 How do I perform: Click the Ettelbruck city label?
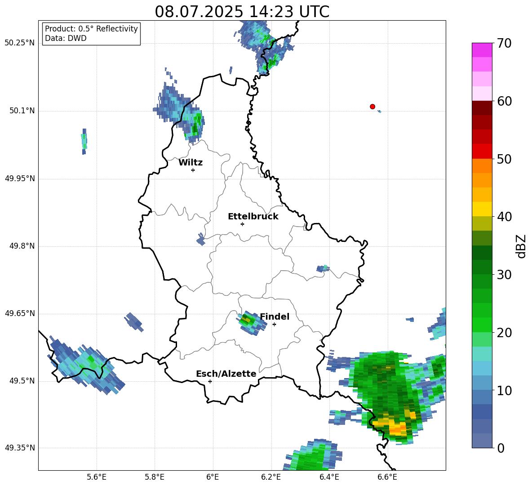pyautogui.click(x=253, y=217)
